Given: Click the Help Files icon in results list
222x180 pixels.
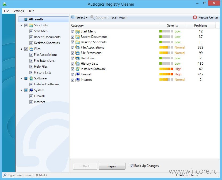Looking at the screenshot, I should tap(78, 58).
